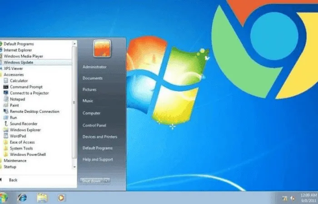The height and width of the screenshot is (204, 318).
Task: Open Windows Explorer folder icon on taskbar
Action: (42, 198)
